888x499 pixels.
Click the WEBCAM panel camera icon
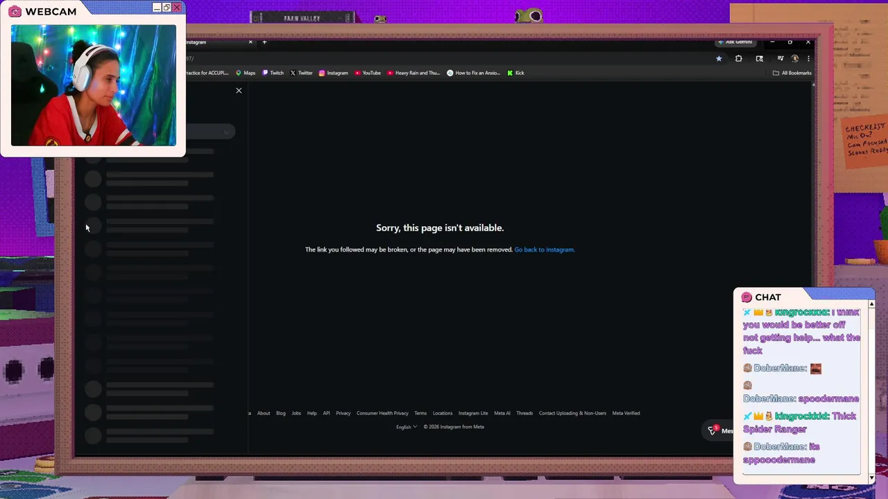tap(15, 12)
